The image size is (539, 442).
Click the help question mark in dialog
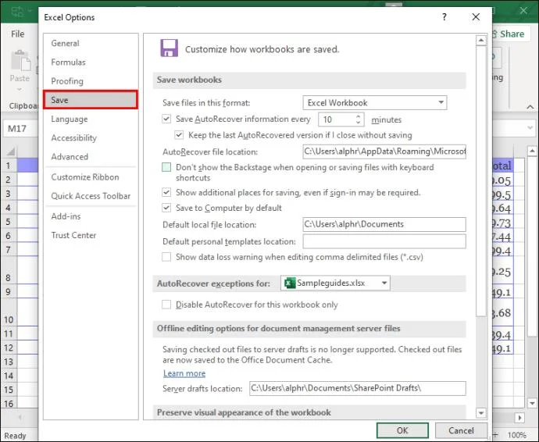444,17
